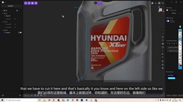This screenshot has width=183, height=102.
Task: Open the profile dropdown chevron at top left
Action: [5, 2]
